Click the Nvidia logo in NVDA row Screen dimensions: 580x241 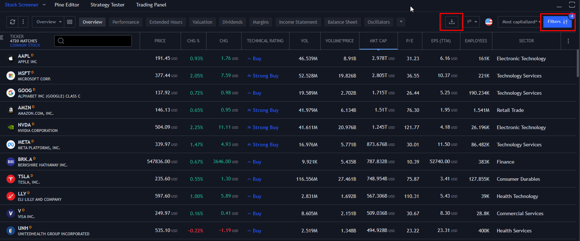pyautogui.click(x=11, y=127)
